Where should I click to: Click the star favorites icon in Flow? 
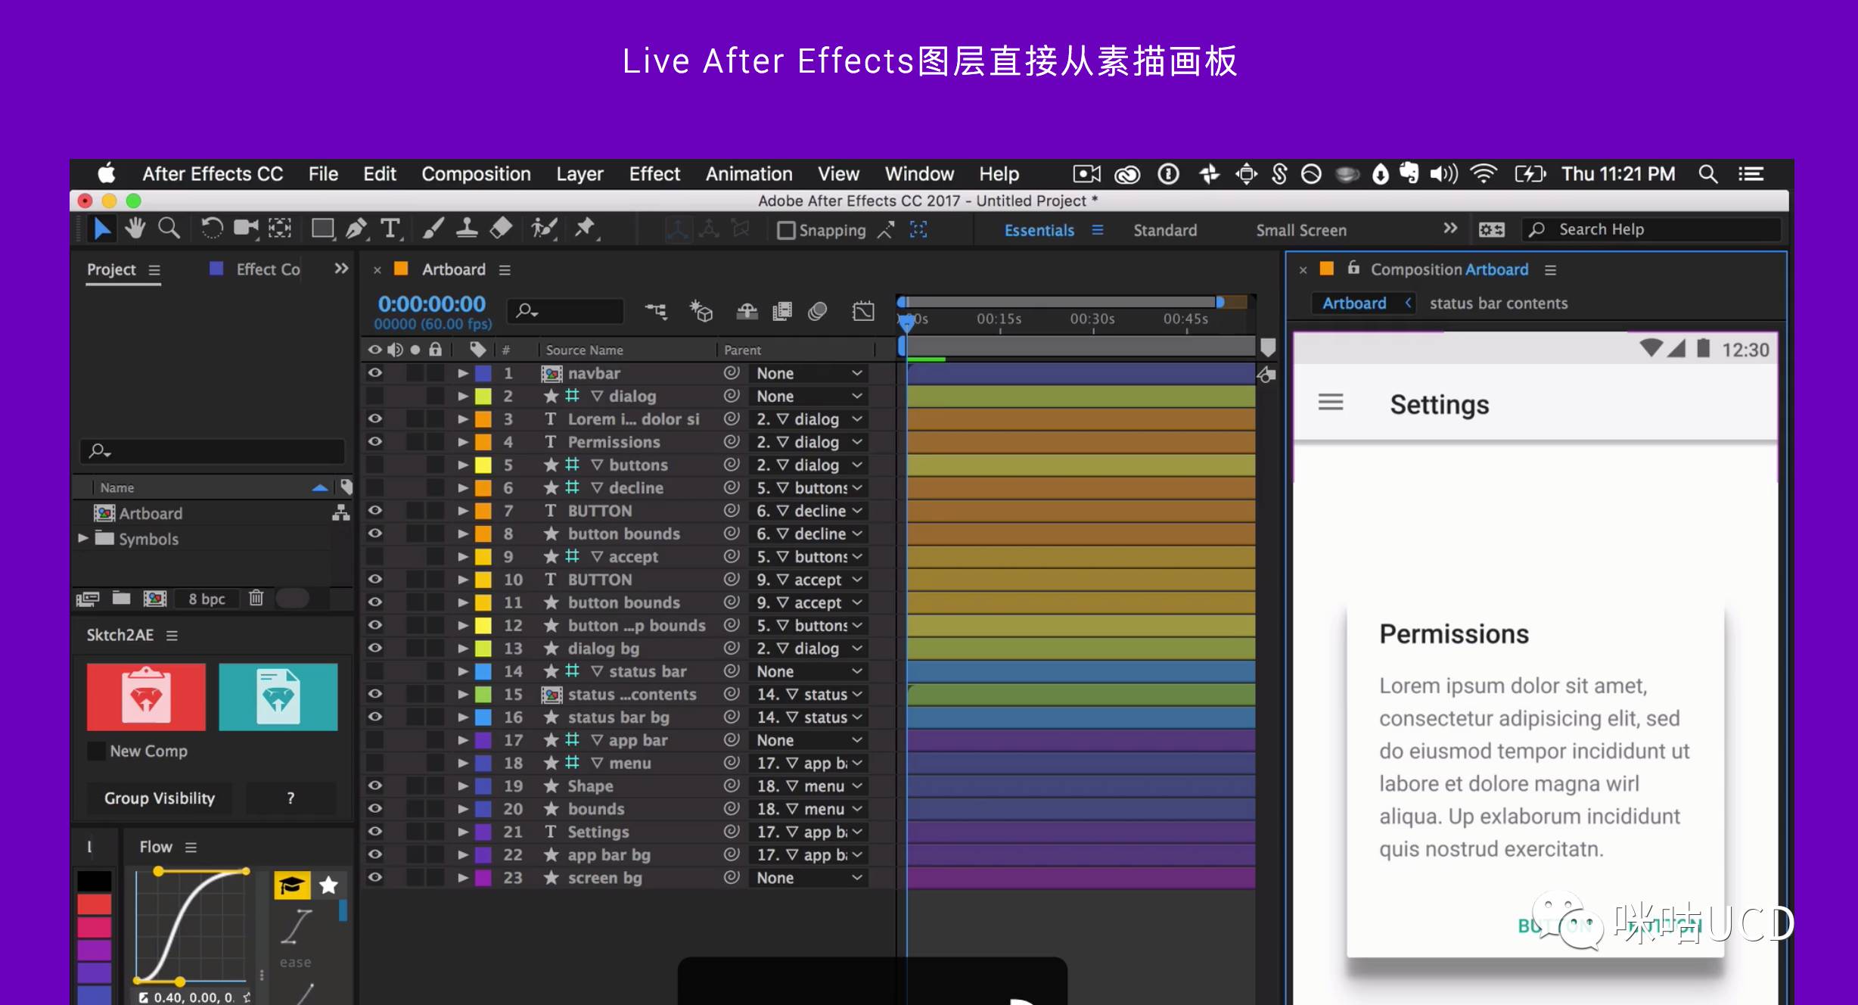[328, 885]
